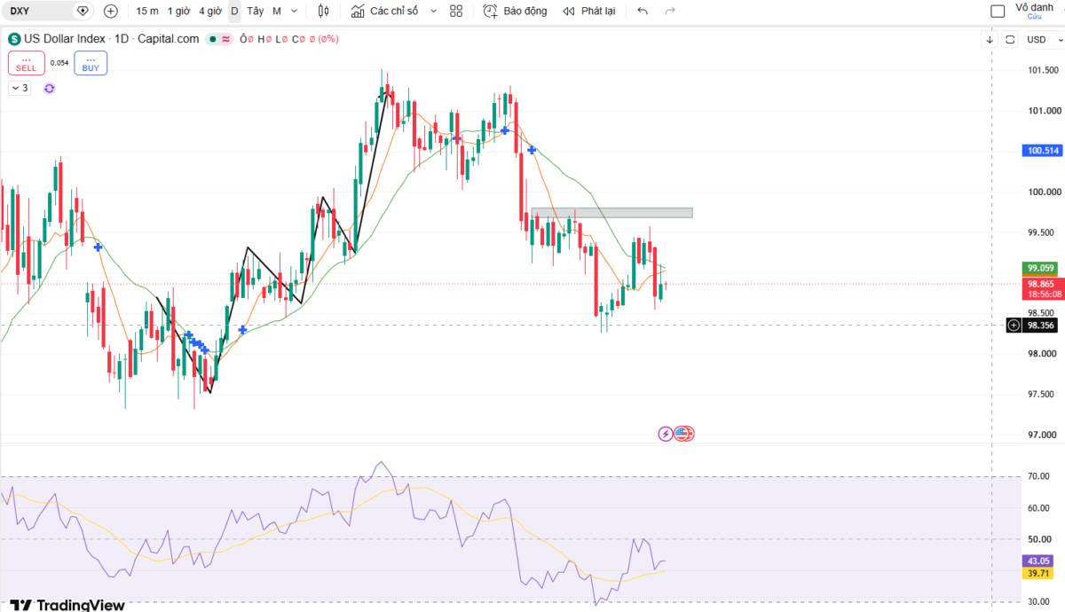
Task: Open the layout square icon
Action: pyautogui.click(x=998, y=12)
